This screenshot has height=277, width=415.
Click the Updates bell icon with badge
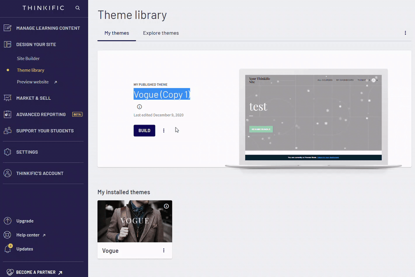tap(8, 249)
